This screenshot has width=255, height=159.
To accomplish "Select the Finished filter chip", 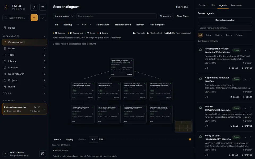I will [x=239, y=35].
